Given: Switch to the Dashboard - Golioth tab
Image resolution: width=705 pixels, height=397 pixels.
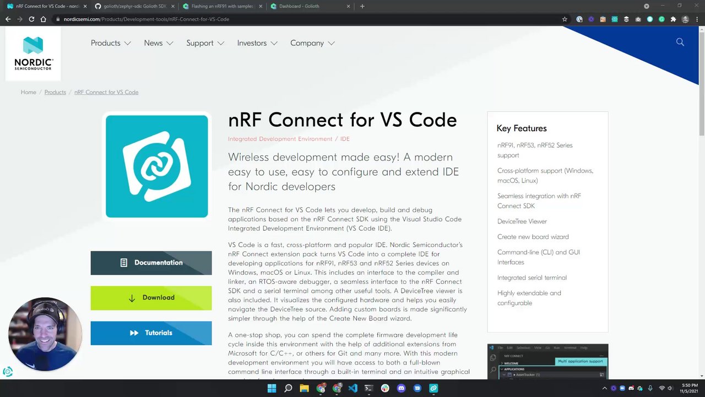Looking at the screenshot, I should [311, 6].
